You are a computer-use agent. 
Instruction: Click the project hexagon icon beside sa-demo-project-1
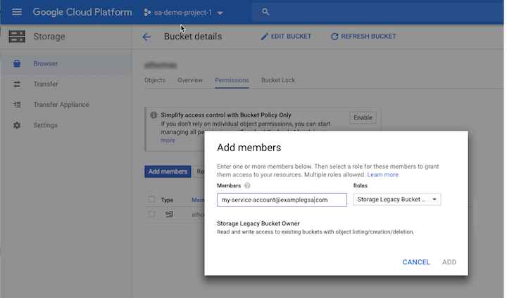click(x=147, y=13)
